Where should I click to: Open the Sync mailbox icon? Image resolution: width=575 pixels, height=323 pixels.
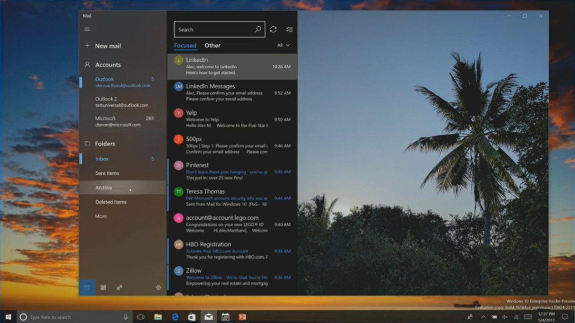(273, 29)
